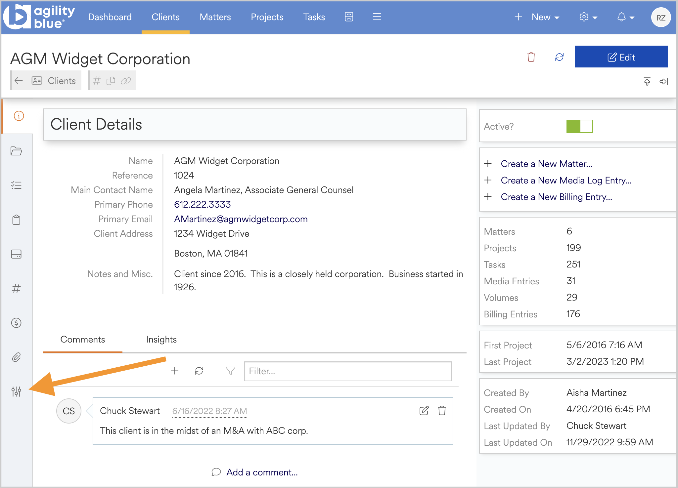Click the scroll-to-top arrow icon
The image size is (678, 488).
click(647, 81)
